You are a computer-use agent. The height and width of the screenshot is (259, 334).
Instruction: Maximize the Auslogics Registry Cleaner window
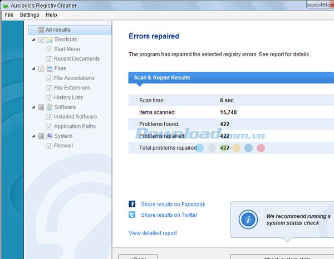point(324,4)
